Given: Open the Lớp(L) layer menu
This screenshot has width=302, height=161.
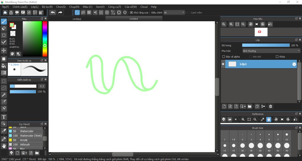Looking at the screenshot, I should (35, 7).
